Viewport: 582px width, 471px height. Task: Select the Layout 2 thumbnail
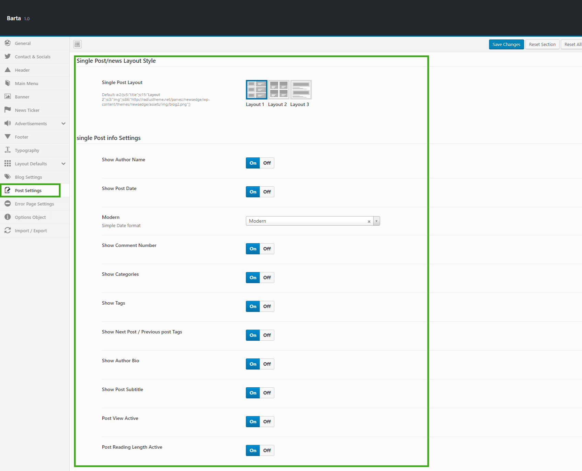(279, 90)
